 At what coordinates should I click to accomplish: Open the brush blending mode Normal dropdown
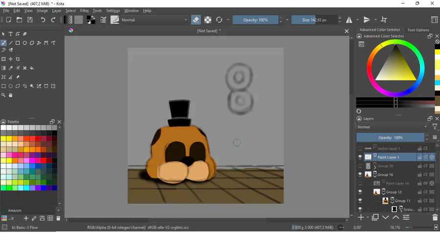pyautogui.click(x=154, y=20)
